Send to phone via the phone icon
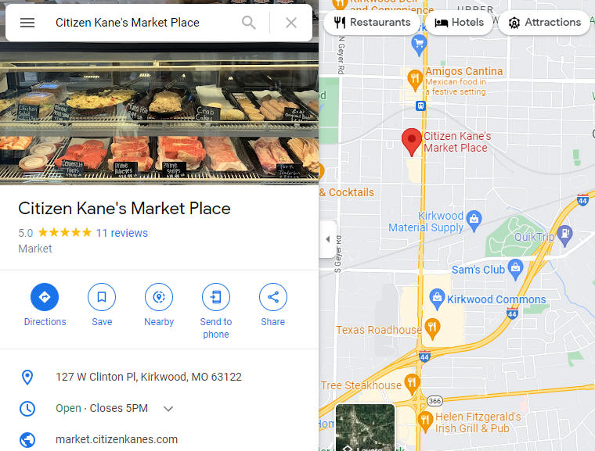The height and width of the screenshot is (451, 595). coord(216,297)
